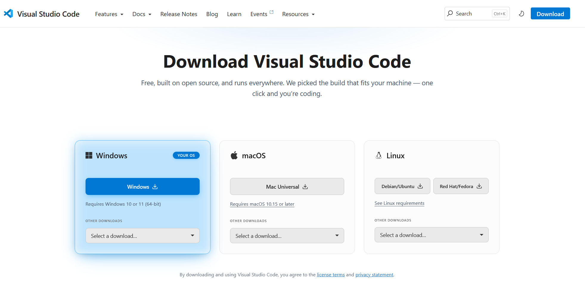Click the Visual Studio Code logo icon
This screenshot has height=293, width=585.
[8, 14]
